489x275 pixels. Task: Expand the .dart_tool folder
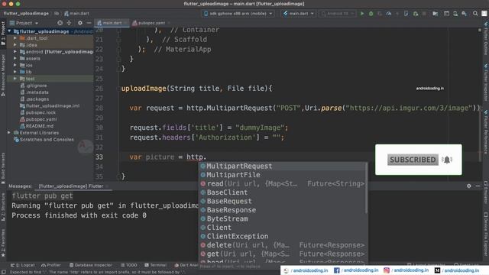pos(15,38)
